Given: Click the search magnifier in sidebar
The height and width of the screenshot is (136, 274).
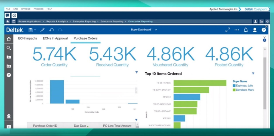Looking at the screenshot, I should (x=9, y=48).
